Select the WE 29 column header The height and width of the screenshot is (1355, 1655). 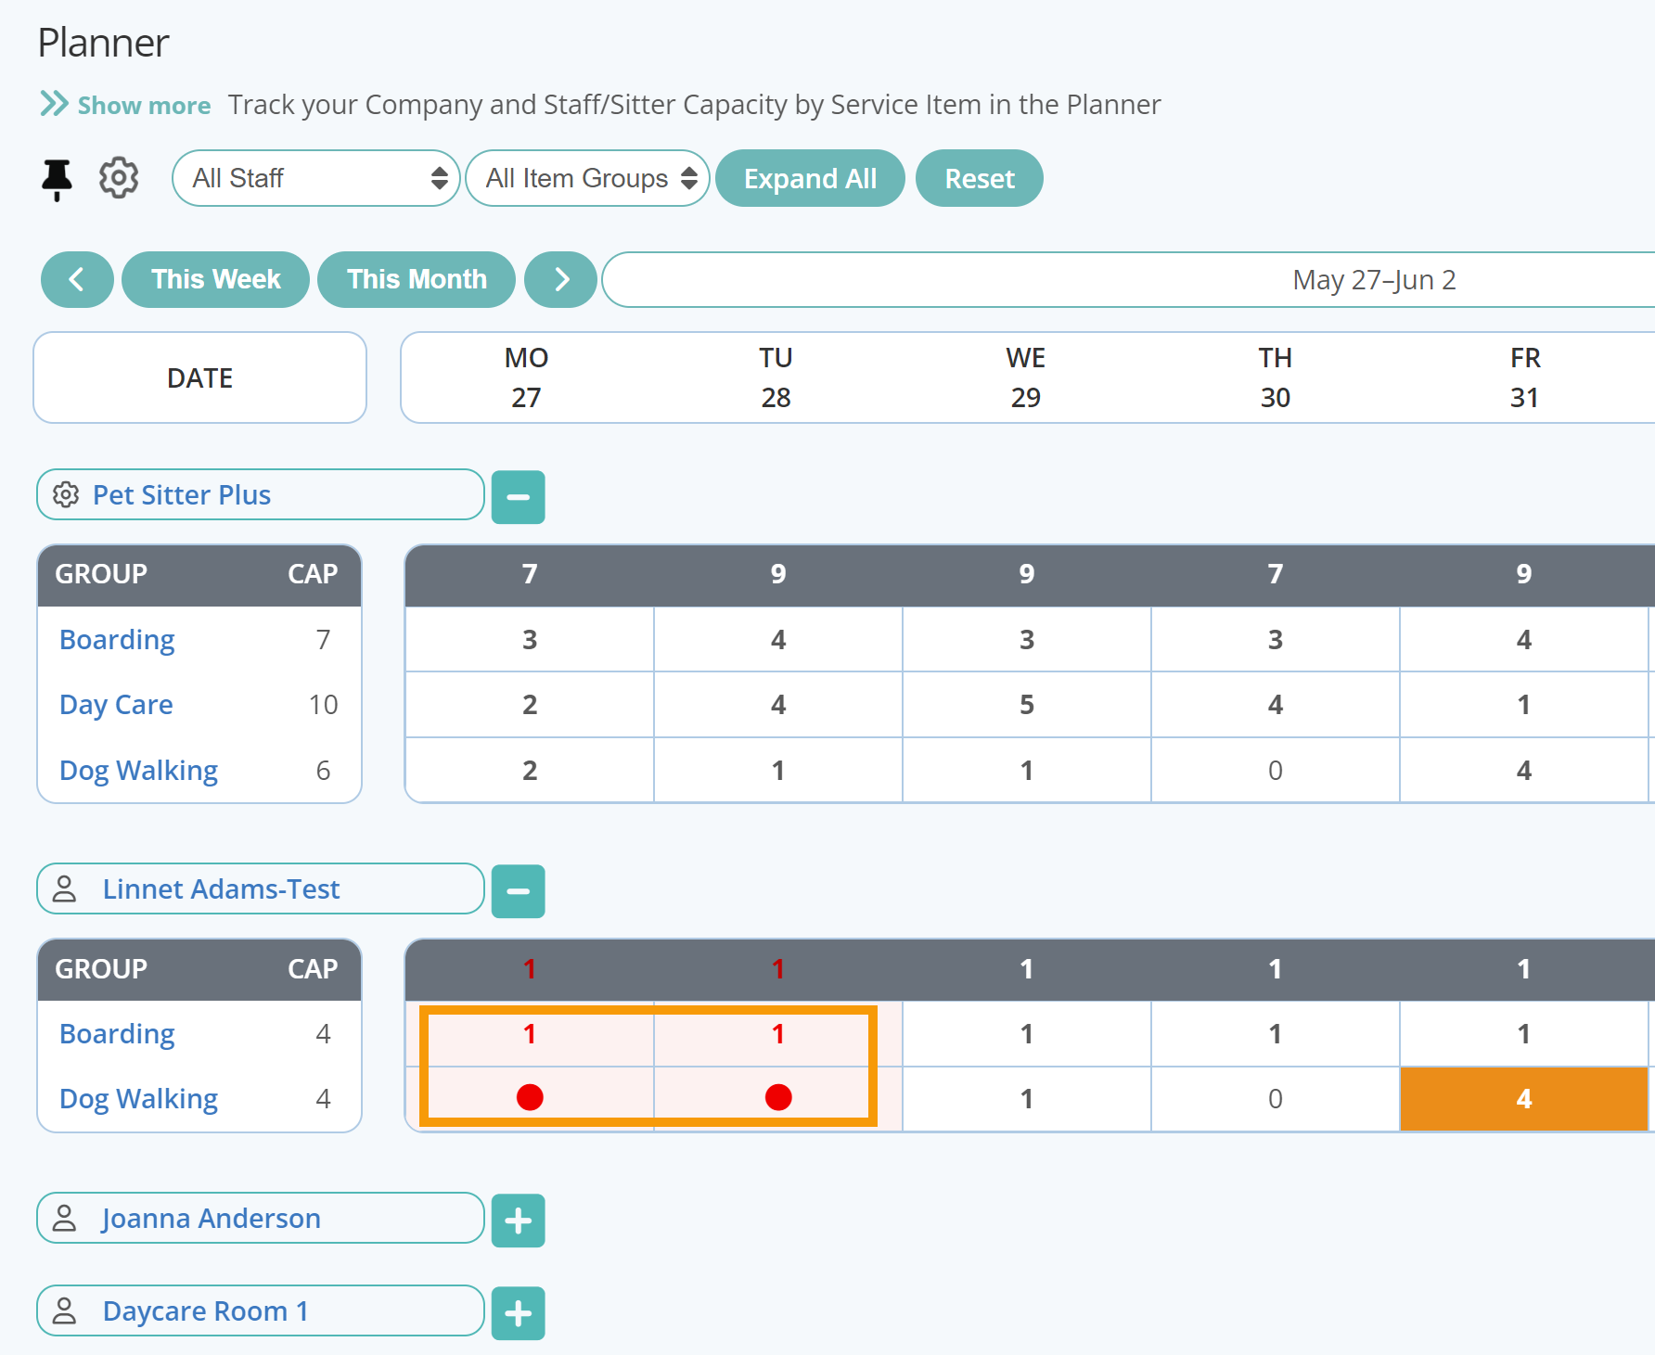click(x=1026, y=377)
